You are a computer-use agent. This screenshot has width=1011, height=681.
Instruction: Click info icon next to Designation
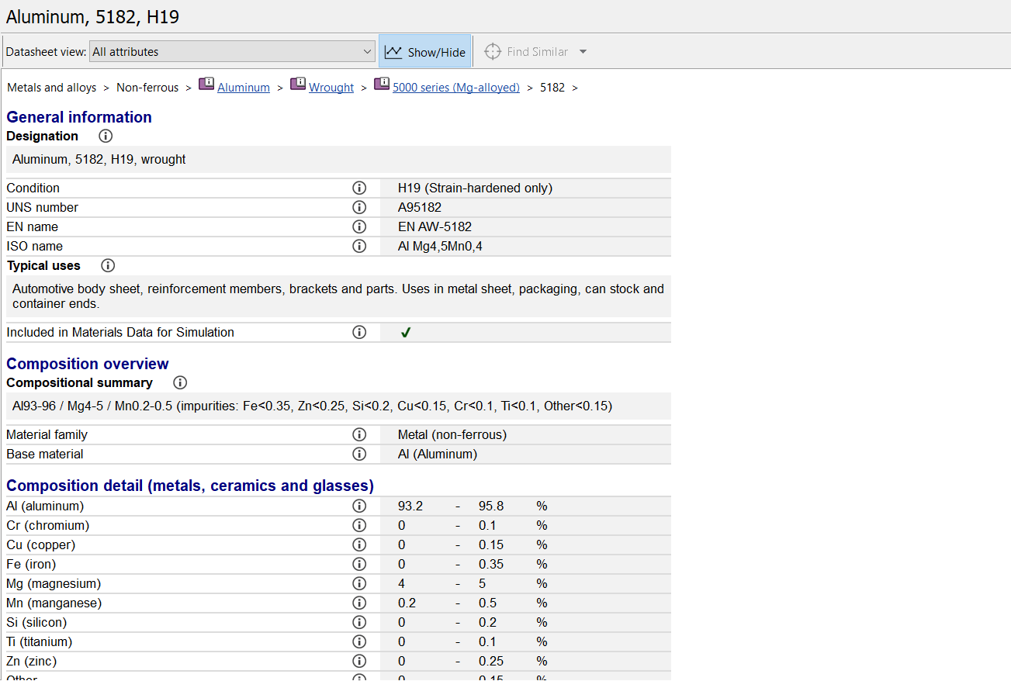tap(106, 136)
